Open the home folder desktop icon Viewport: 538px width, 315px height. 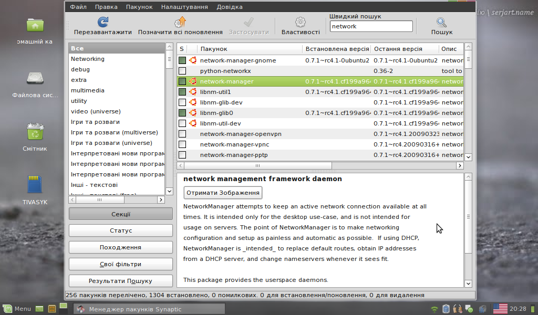pyautogui.click(x=35, y=25)
